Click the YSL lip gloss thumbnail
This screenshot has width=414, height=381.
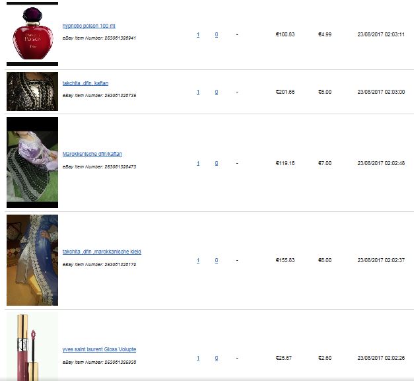(x=32, y=347)
